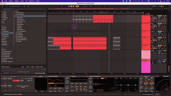Toggle Auto Pan device activator
Screen dimensions: 171x96
pos(71,77)
